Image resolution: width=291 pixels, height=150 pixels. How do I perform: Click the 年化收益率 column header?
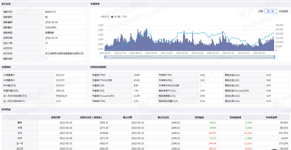click(271, 117)
